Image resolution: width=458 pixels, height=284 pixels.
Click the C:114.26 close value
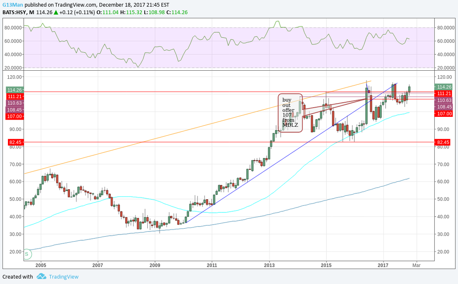click(x=177, y=12)
